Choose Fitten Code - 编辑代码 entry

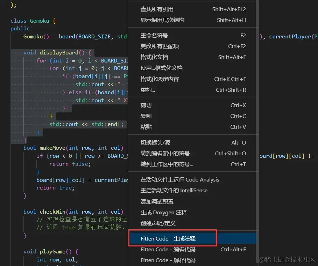(x=193, y=250)
